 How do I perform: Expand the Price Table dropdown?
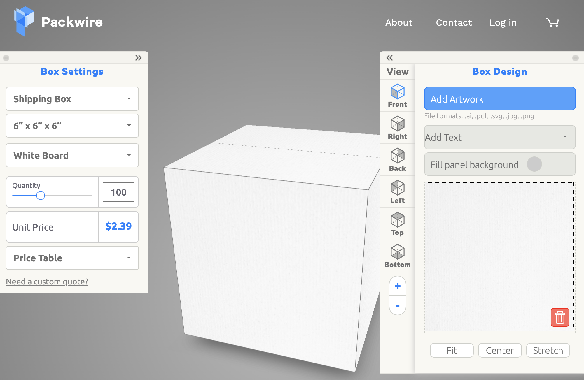point(72,258)
